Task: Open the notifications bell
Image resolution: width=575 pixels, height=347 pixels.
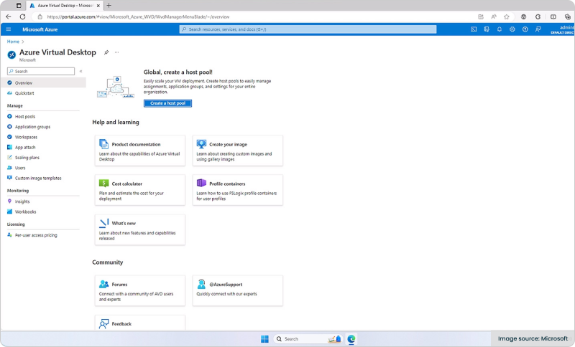Action: pyautogui.click(x=500, y=29)
